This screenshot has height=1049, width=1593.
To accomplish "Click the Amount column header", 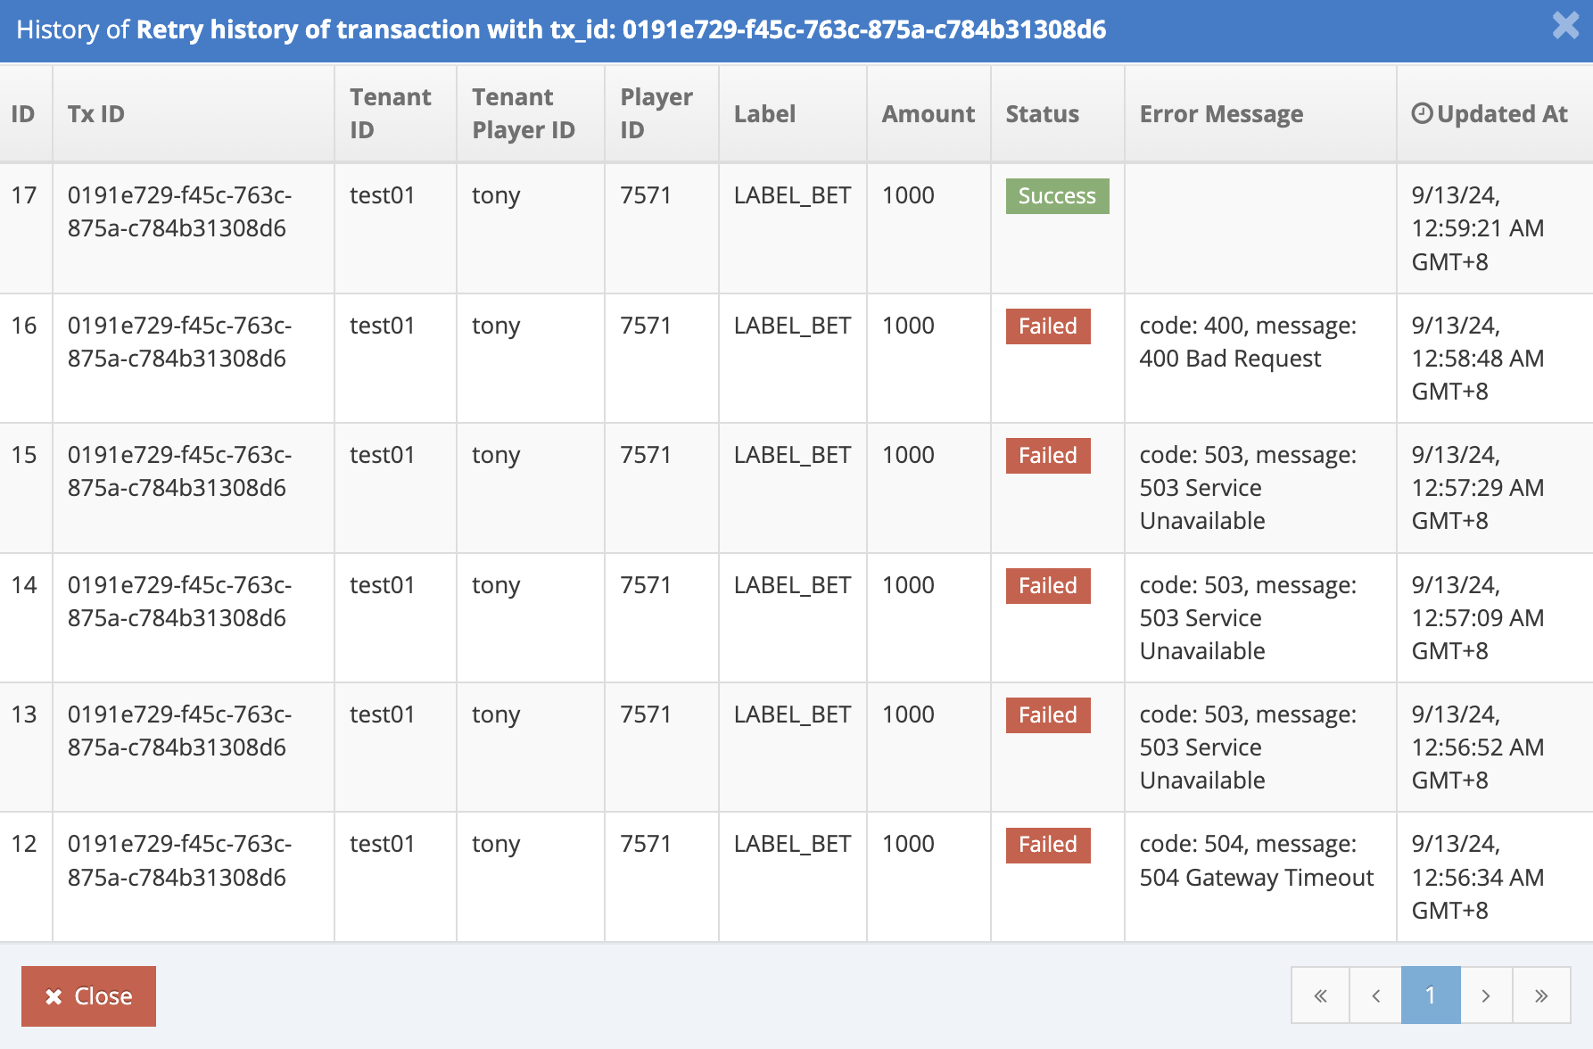I will pyautogui.click(x=928, y=114).
